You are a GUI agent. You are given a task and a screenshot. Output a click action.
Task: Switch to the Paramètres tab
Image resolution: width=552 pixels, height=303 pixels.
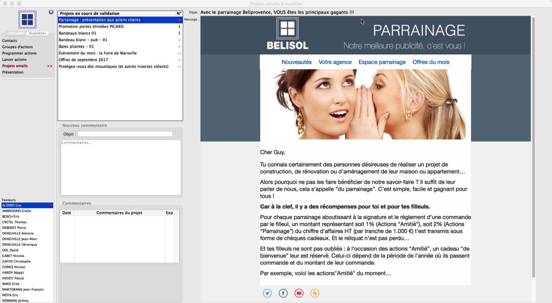pyautogui.click(x=37, y=34)
